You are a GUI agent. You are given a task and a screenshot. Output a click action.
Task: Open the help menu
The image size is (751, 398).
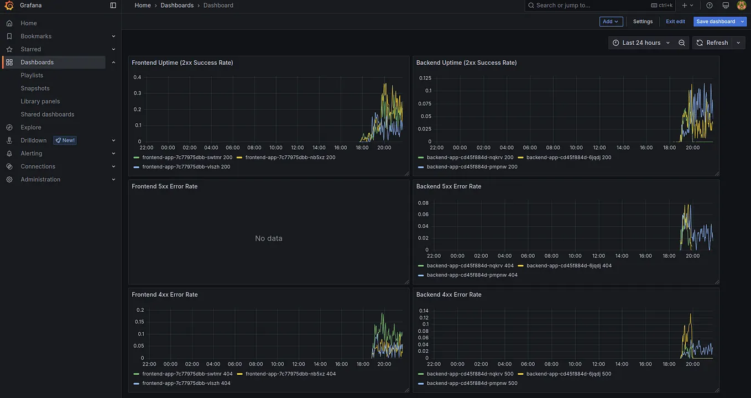710,5
